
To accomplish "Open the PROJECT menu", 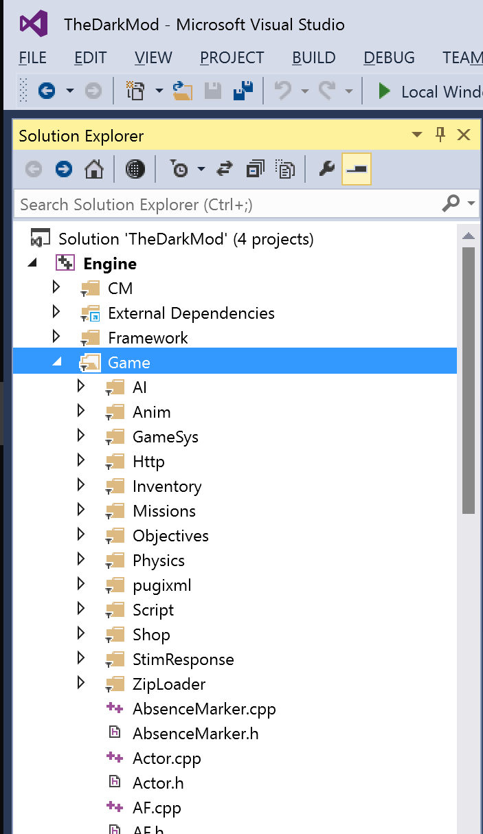I will 232,58.
